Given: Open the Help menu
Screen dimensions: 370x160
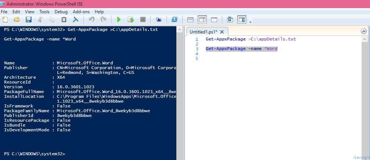Looking at the screenshot, I should tap(99, 11).
